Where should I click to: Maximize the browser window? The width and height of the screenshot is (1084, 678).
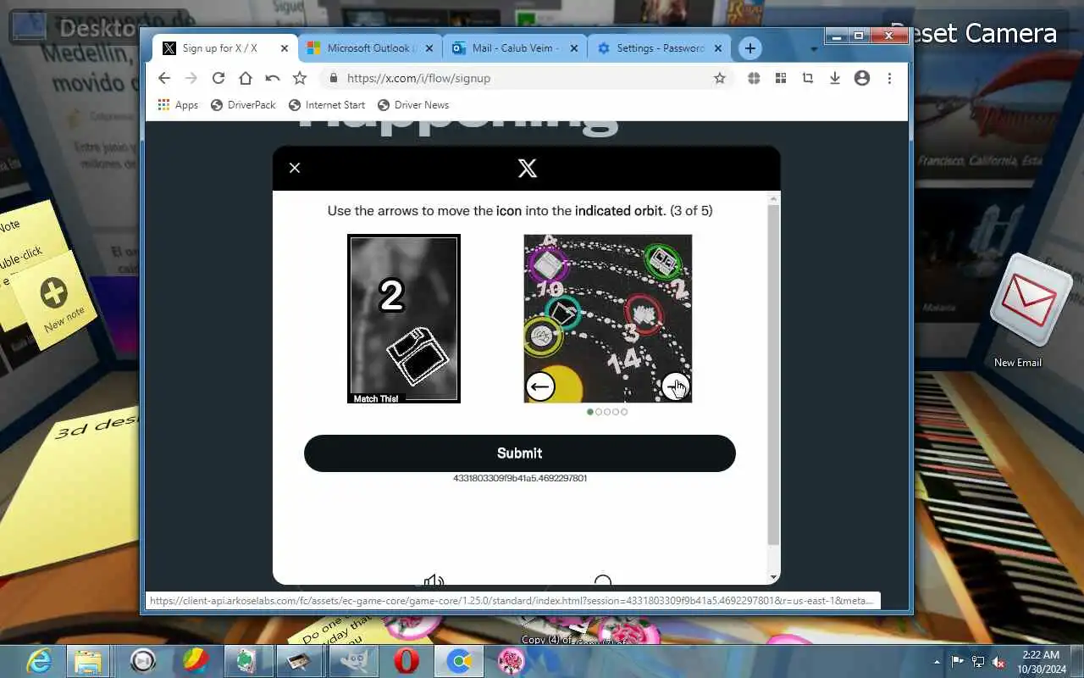click(858, 36)
